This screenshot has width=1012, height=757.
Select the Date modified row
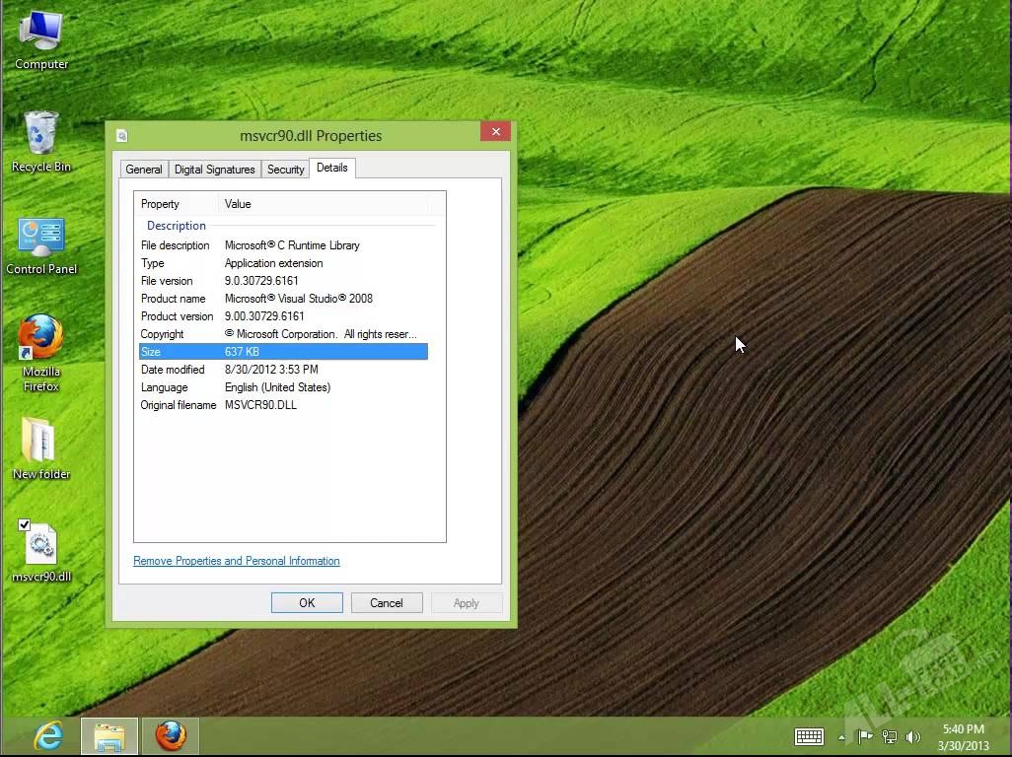pos(283,370)
